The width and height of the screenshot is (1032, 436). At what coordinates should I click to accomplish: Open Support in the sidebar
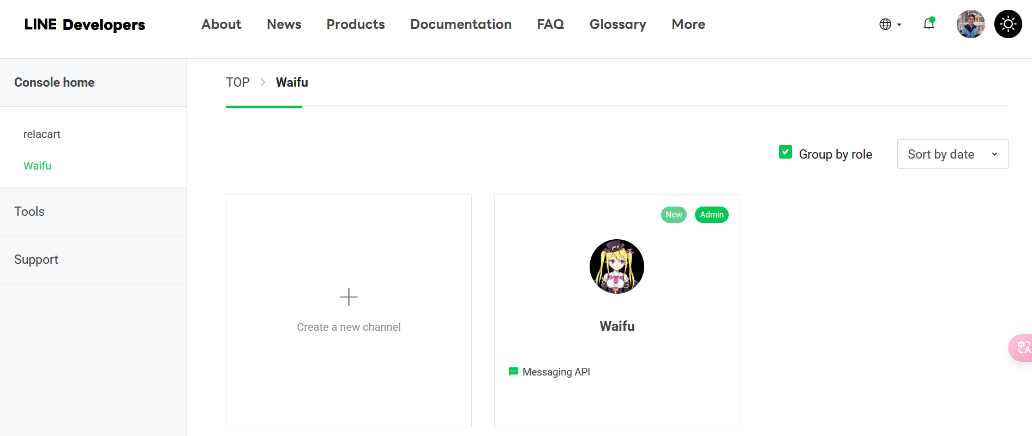36,259
